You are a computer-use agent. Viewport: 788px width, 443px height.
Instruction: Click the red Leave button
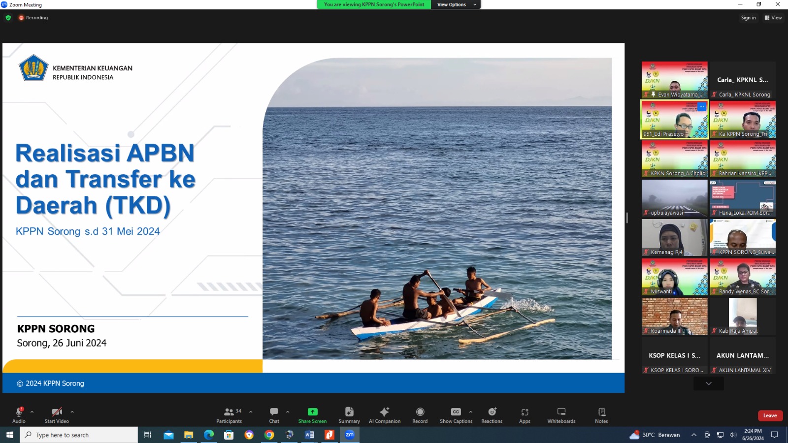pyautogui.click(x=770, y=415)
